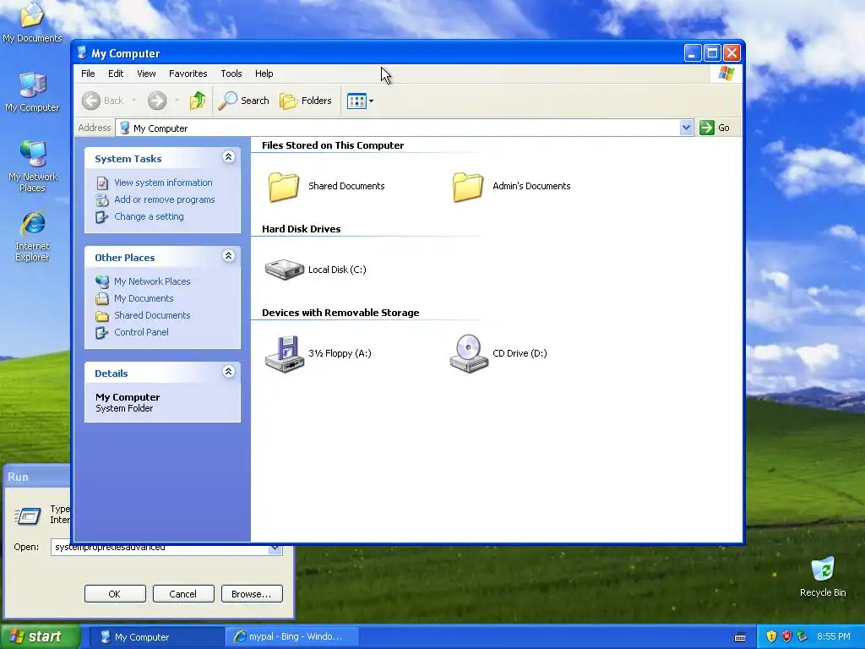865x649 pixels.
Task: Click the red shield alert tray icon
Action: [x=786, y=636]
